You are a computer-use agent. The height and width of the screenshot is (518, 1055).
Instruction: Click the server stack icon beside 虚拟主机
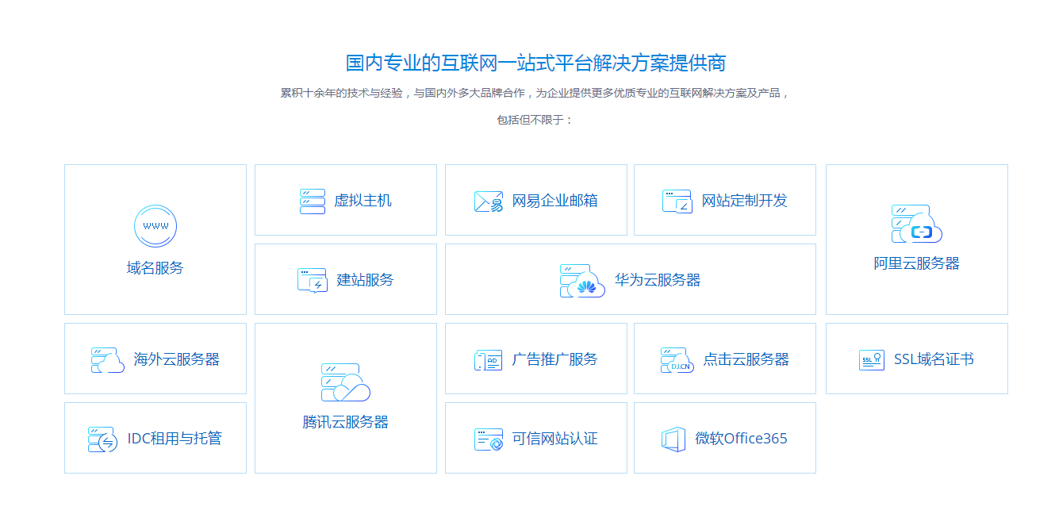313,201
